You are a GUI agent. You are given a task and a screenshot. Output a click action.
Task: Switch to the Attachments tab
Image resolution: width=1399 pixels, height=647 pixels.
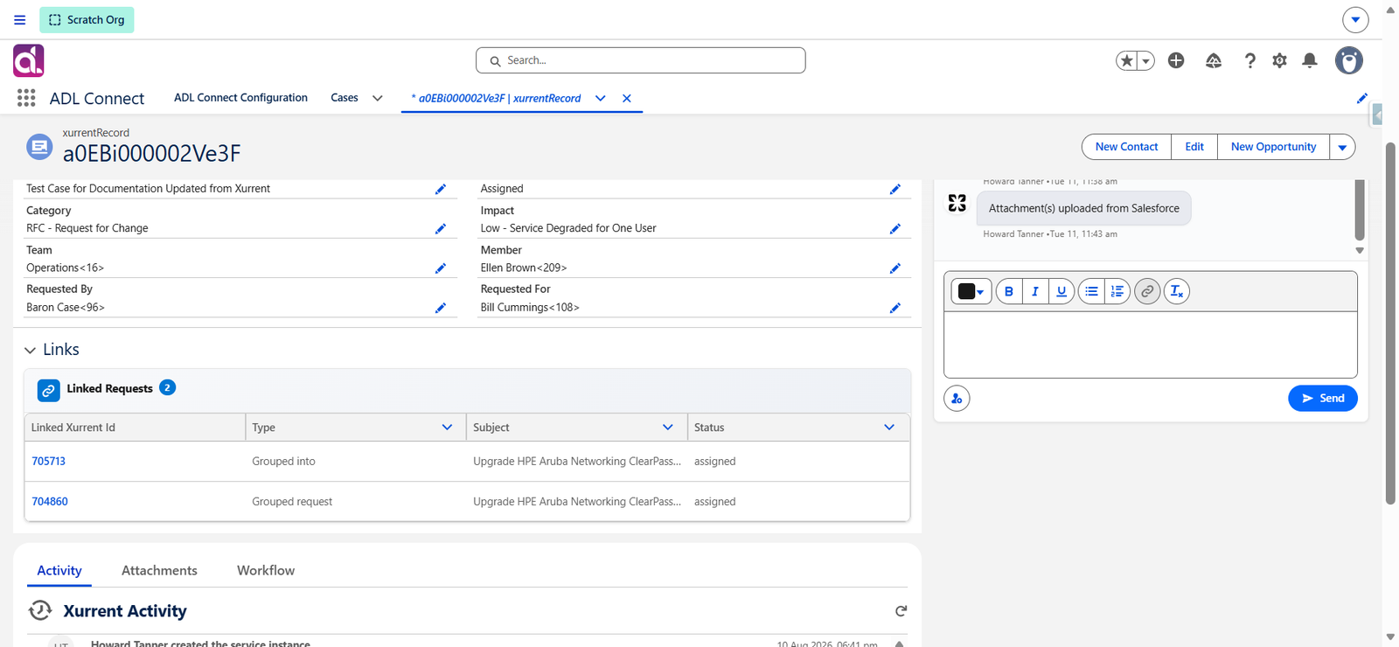coord(159,570)
